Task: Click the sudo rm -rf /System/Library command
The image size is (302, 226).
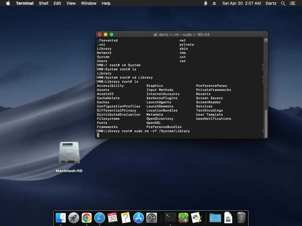Action: click(x=162, y=131)
